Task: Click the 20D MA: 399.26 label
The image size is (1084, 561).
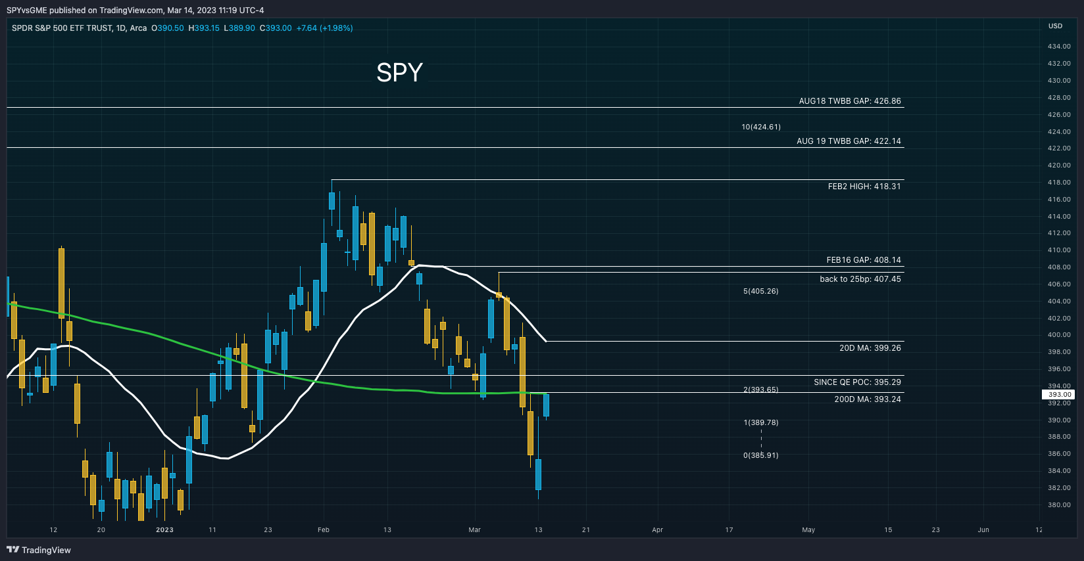Action: point(870,348)
